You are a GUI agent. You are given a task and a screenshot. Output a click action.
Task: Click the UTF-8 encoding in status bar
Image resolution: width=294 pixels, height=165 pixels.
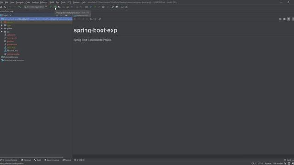tap(260, 164)
